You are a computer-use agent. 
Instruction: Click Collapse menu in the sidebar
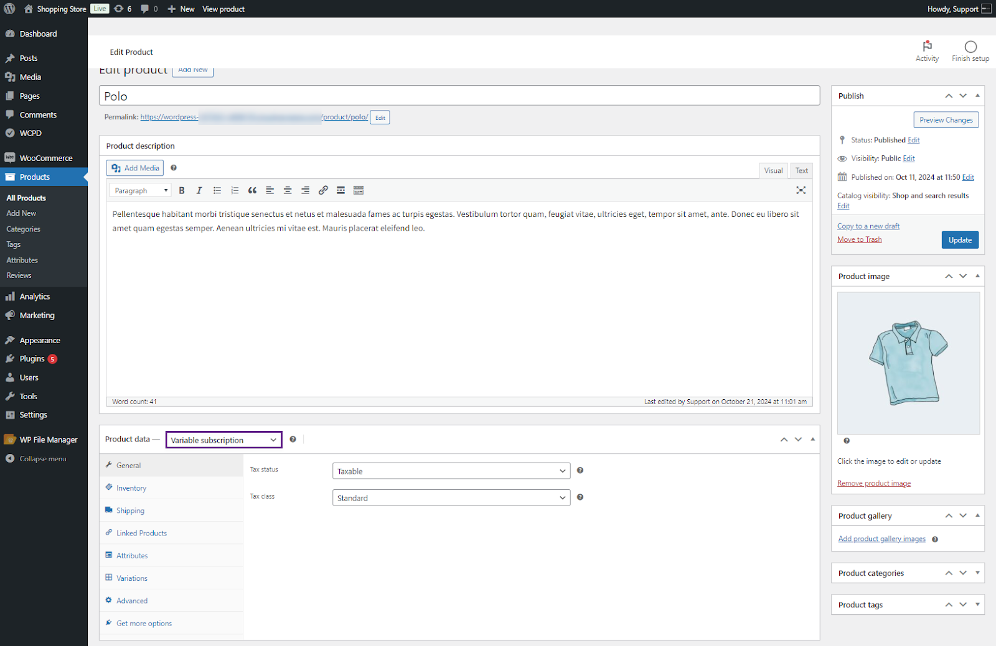pyautogui.click(x=44, y=459)
